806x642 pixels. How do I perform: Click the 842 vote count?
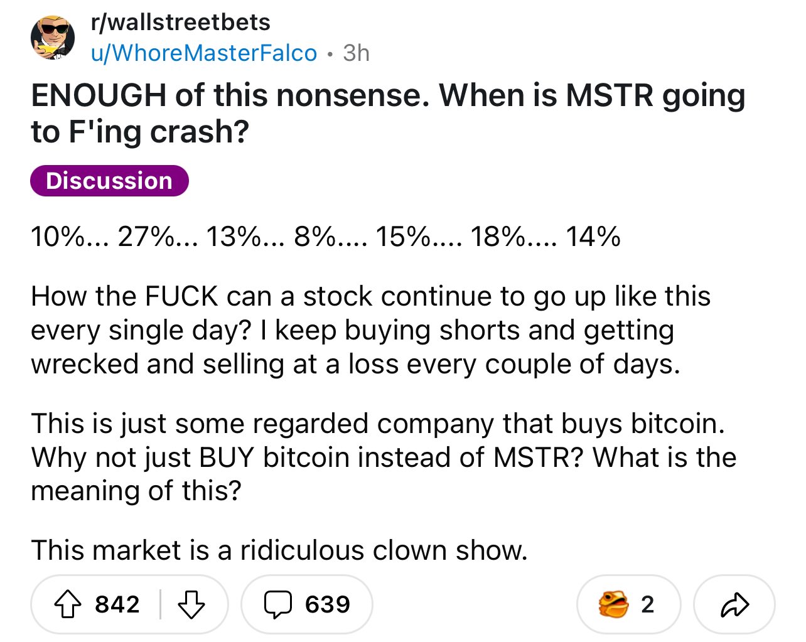click(117, 604)
